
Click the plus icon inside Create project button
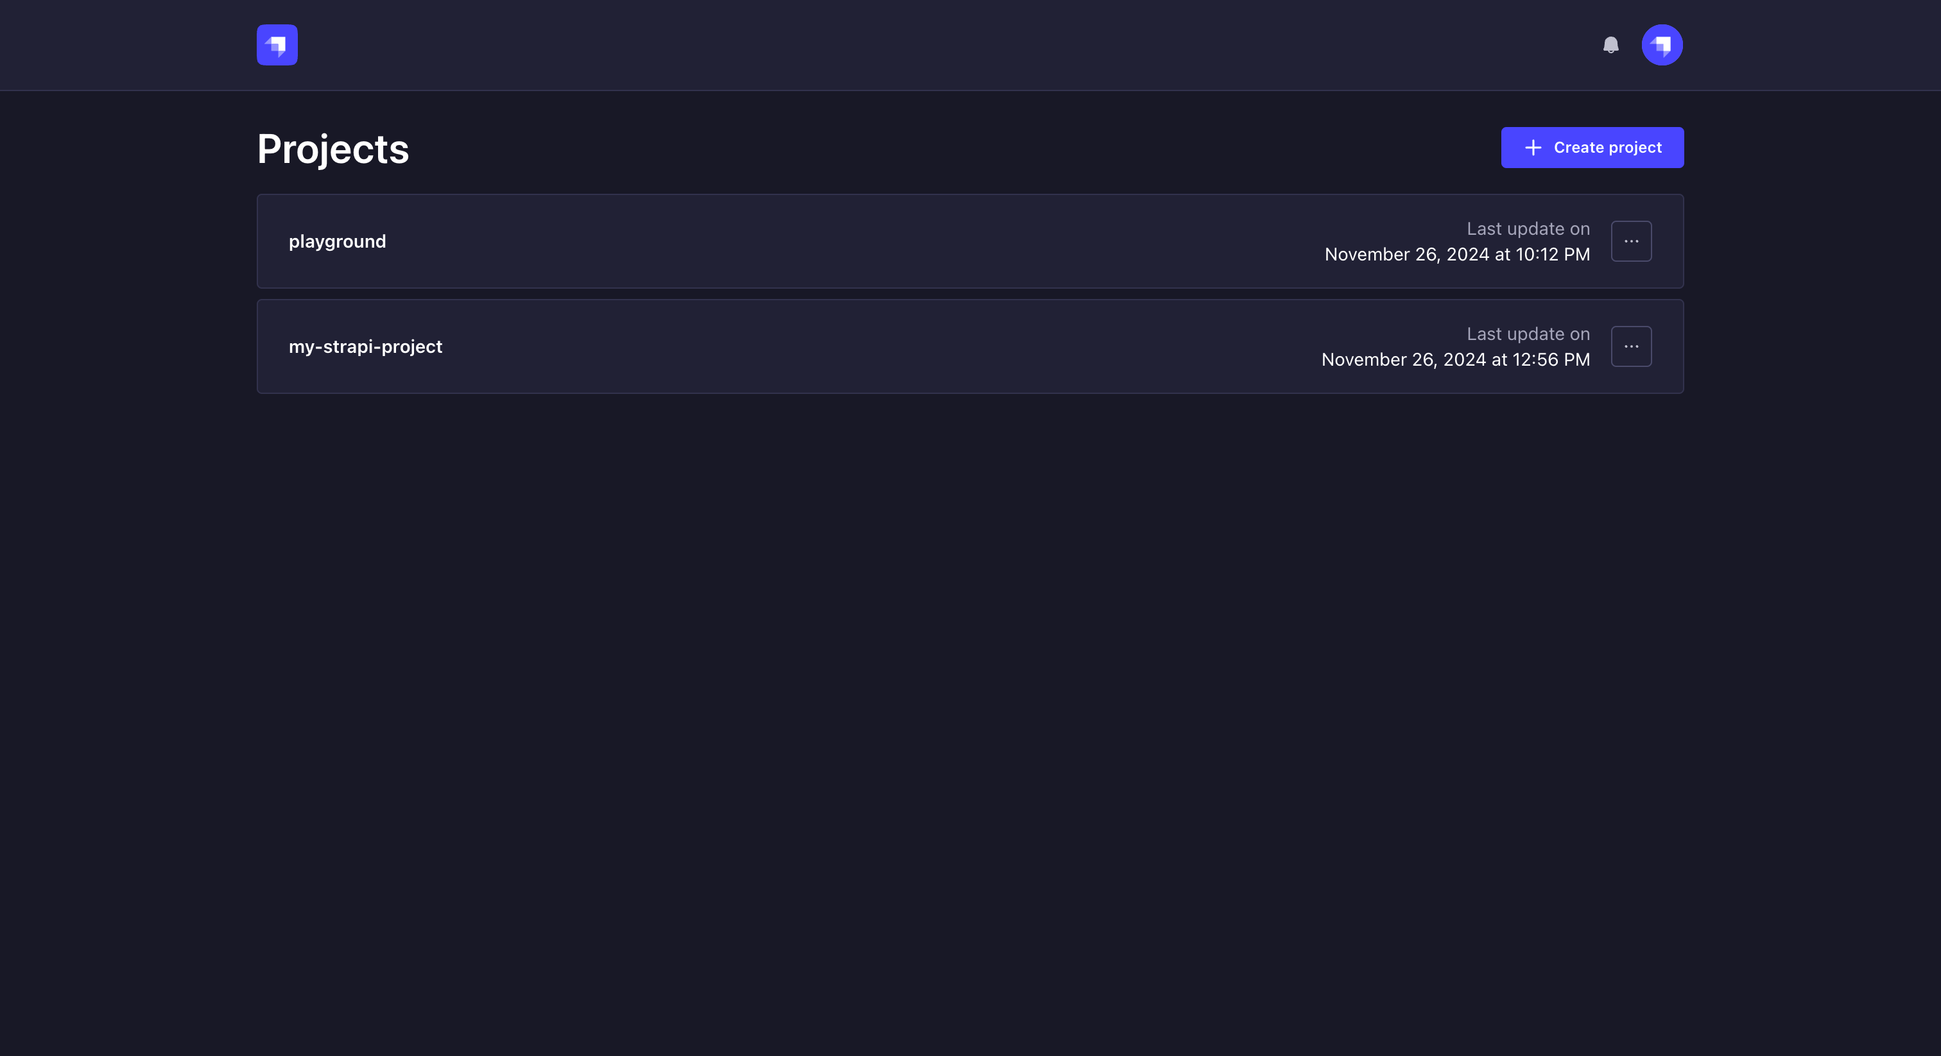(x=1533, y=148)
